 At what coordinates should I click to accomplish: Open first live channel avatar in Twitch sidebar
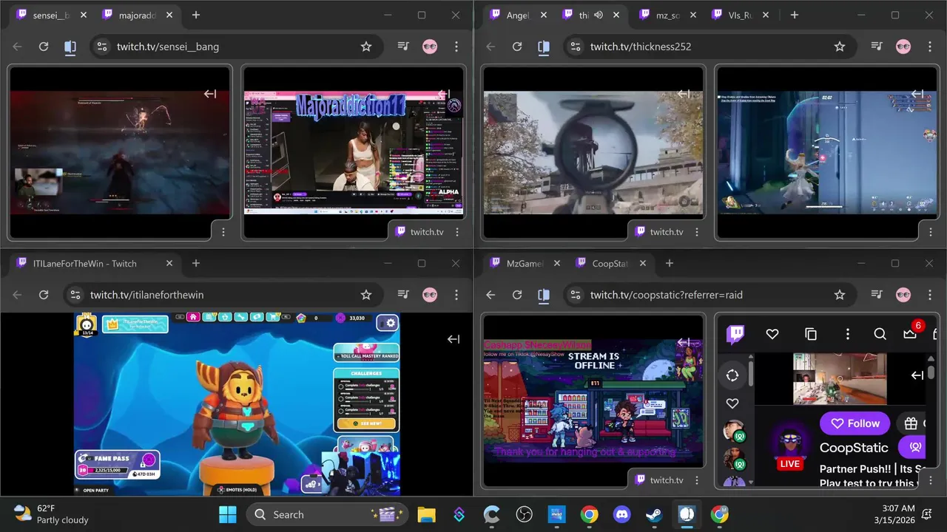coord(733,431)
